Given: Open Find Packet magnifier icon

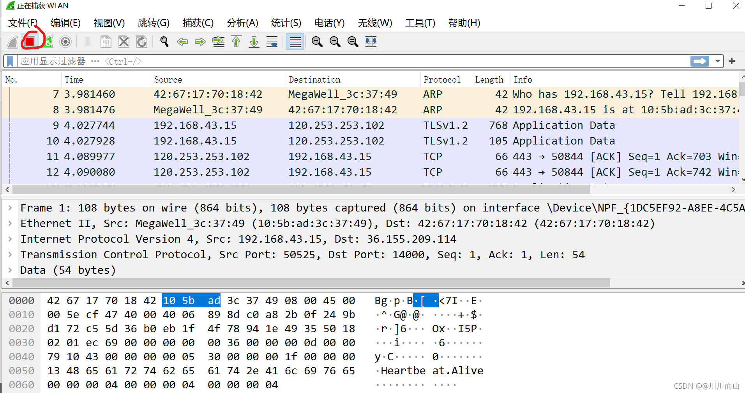Looking at the screenshot, I should click(x=164, y=42).
